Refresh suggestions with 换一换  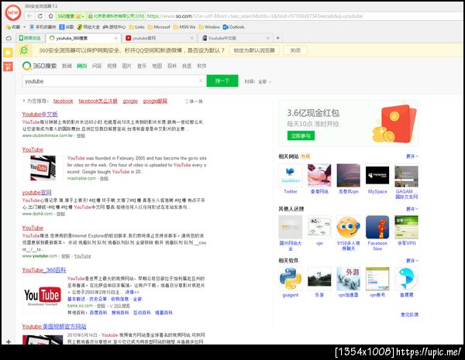click(x=194, y=101)
